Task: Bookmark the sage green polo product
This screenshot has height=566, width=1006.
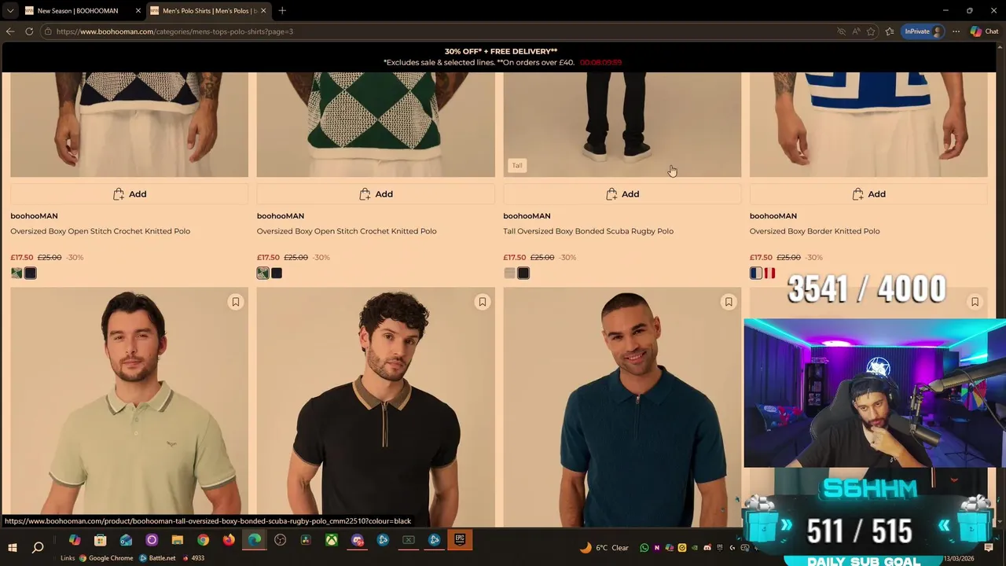Action: click(x=236, y=302)
